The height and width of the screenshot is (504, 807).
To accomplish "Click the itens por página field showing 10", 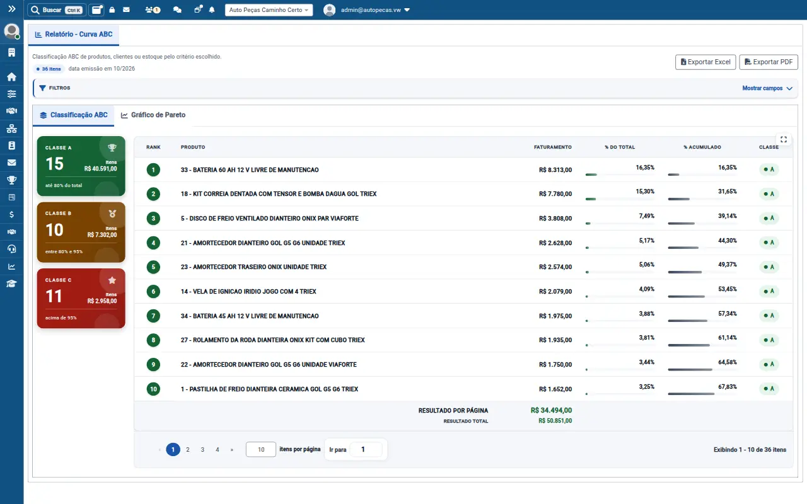I will (261, 450).
